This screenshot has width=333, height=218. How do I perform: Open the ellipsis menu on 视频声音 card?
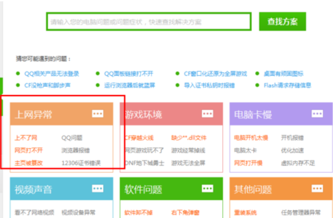point(98,188)
